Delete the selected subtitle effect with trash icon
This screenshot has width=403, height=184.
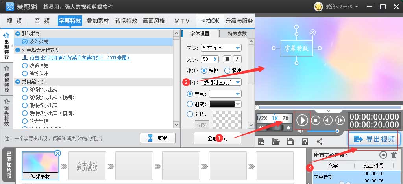[x=394, y=155]
